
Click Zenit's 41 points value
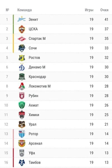[x=106, y=19]
